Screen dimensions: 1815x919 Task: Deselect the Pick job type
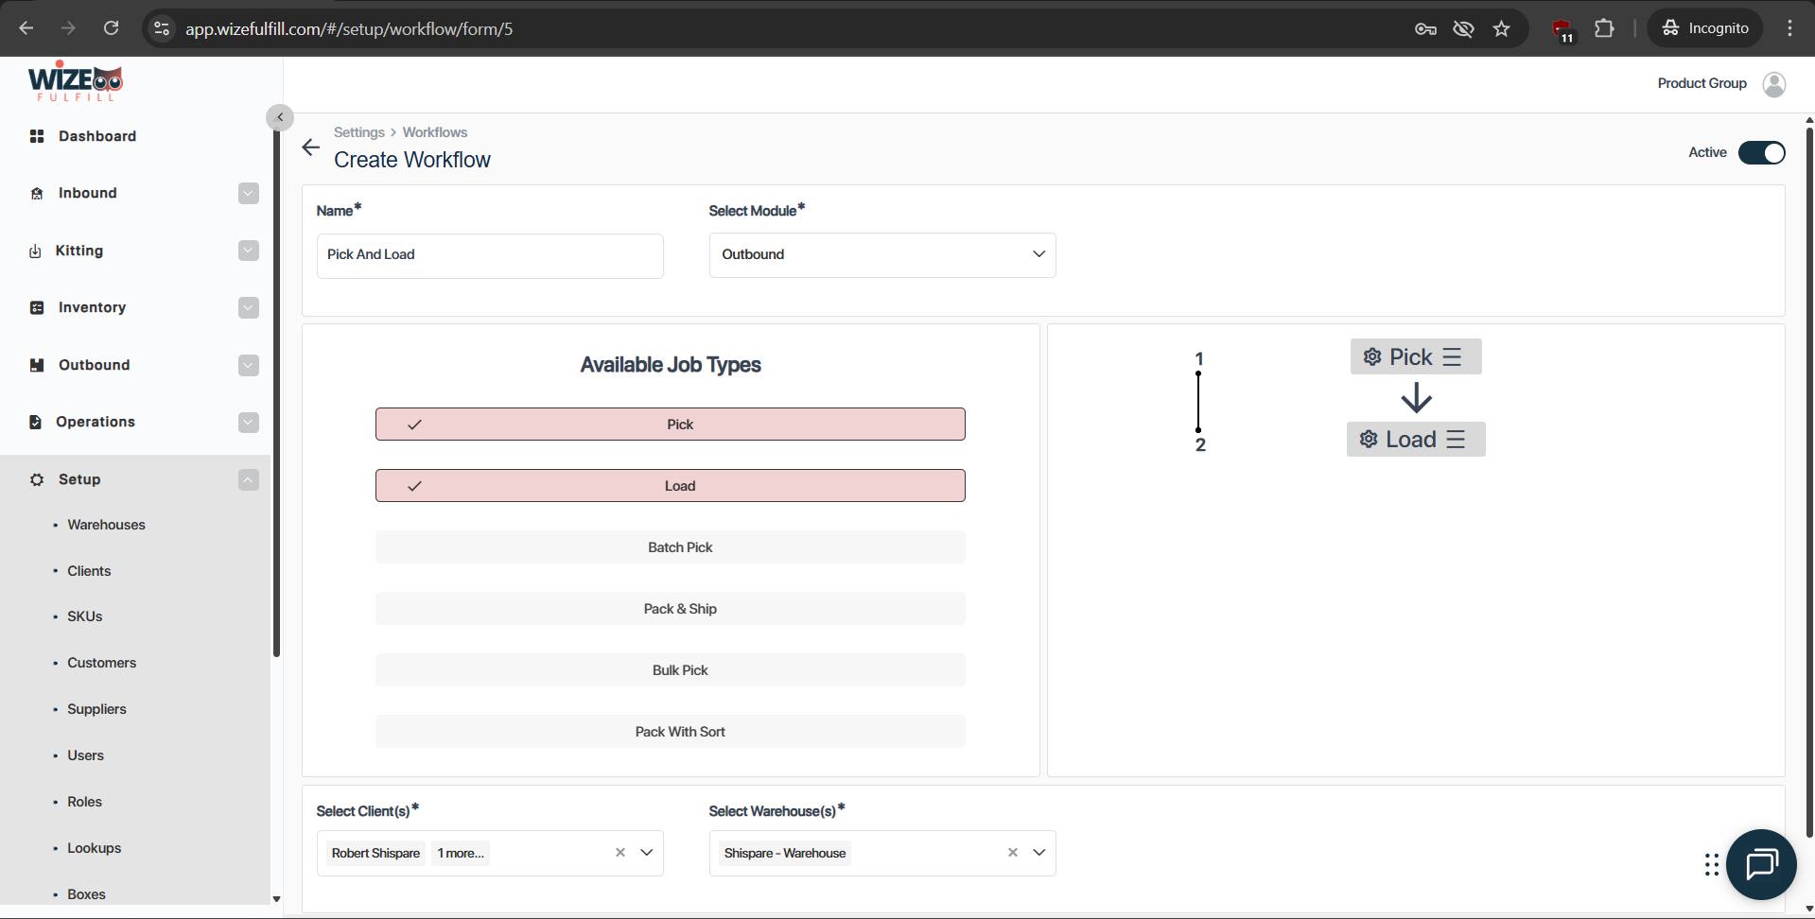pyautogui.click(x=671, y=425)
